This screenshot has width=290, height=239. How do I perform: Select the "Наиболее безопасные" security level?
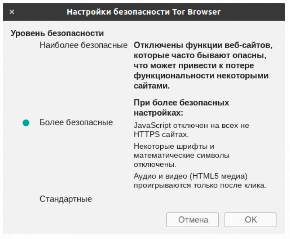pos(83,45)
